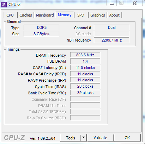The width and height of the screenshot is (145, 144).
Task: Click the empty Command Rate field
Action: pyautogui.click(x=85, y=99)
